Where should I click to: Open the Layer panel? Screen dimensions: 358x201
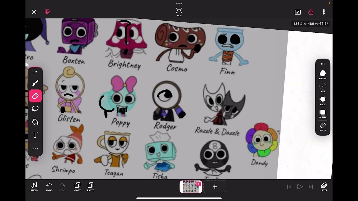pyautogui.click(x=324, y=187)
